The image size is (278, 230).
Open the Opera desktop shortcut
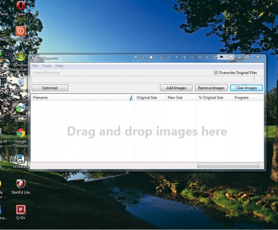21,9
